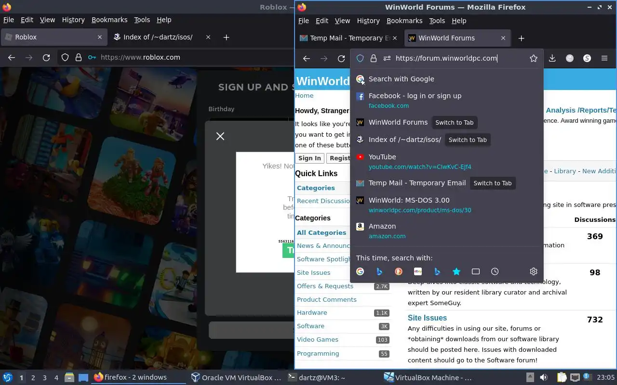The height and width of the screenshot is (385, 617).
Task: Open search settings gear in address dropdown
Action: [x=534, y=271]
